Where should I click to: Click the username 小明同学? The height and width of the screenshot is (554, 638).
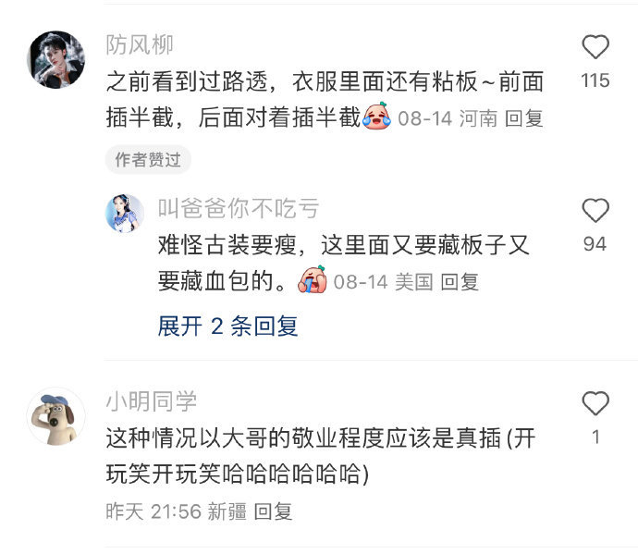pos(152,401)
